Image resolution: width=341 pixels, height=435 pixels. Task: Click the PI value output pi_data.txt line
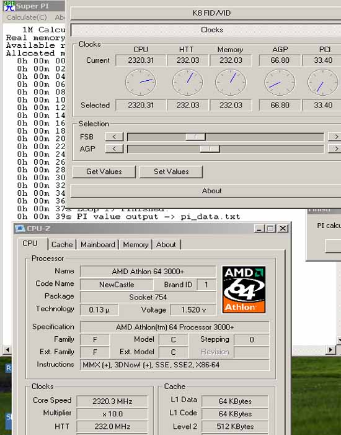tap(129, 217)
